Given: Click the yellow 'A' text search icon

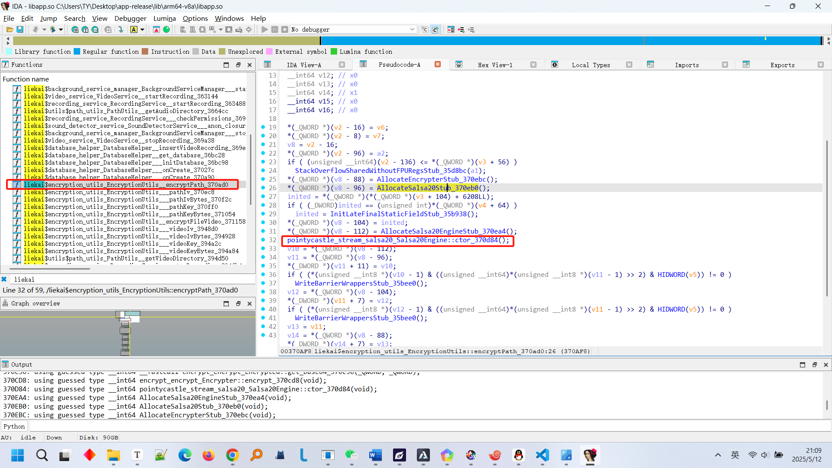Looking at the screenshot, I should (x=134, y=29).
